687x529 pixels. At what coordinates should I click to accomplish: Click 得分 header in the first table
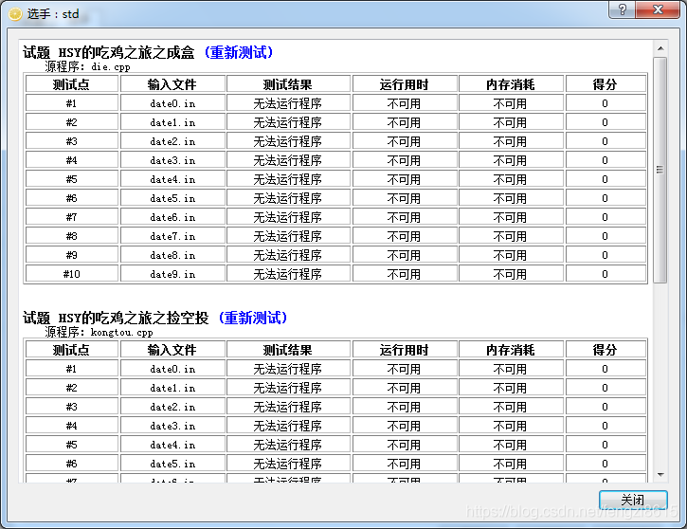tap(606, 84)
